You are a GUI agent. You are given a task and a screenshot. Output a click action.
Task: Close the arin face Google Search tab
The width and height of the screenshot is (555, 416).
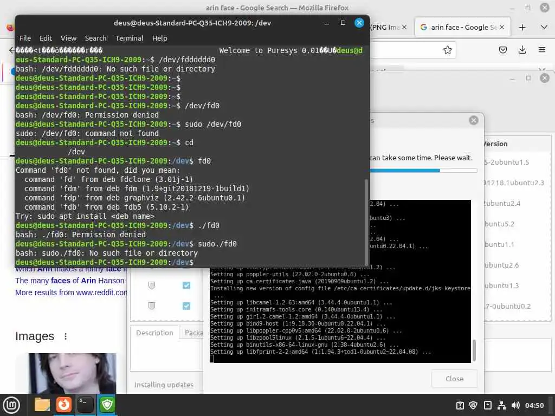pyautogui.click(x=501, y=27)
